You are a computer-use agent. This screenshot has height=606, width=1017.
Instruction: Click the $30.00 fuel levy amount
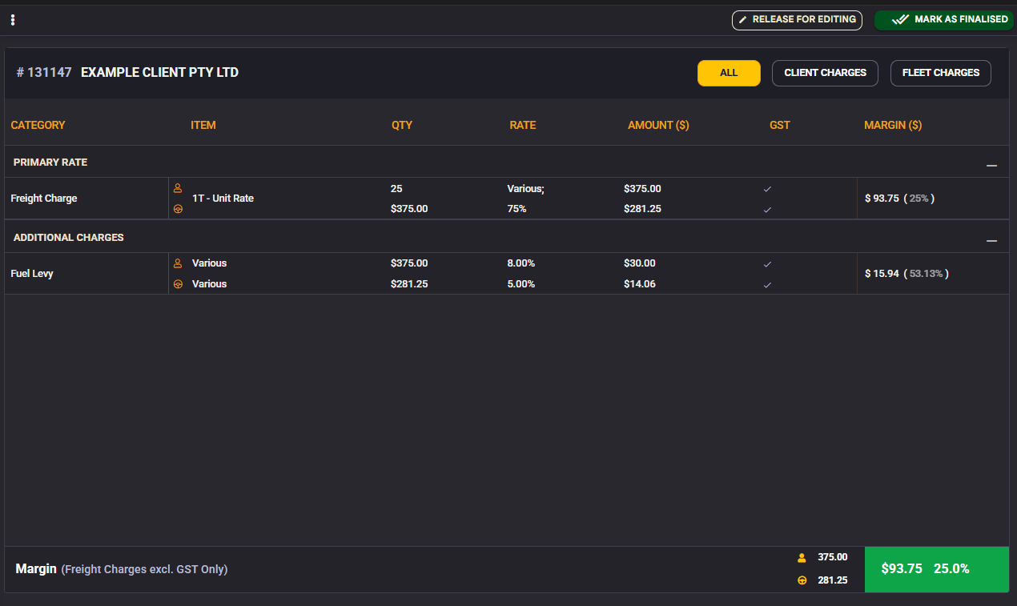pos(640,263)
